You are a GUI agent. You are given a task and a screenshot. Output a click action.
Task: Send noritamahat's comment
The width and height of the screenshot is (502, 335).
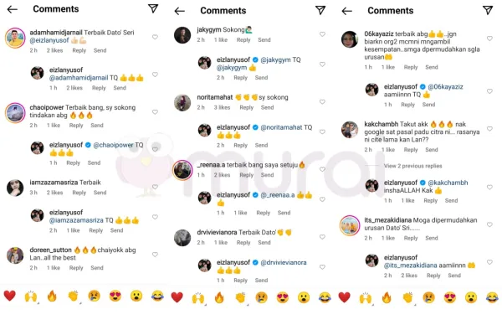click(267, 107)
